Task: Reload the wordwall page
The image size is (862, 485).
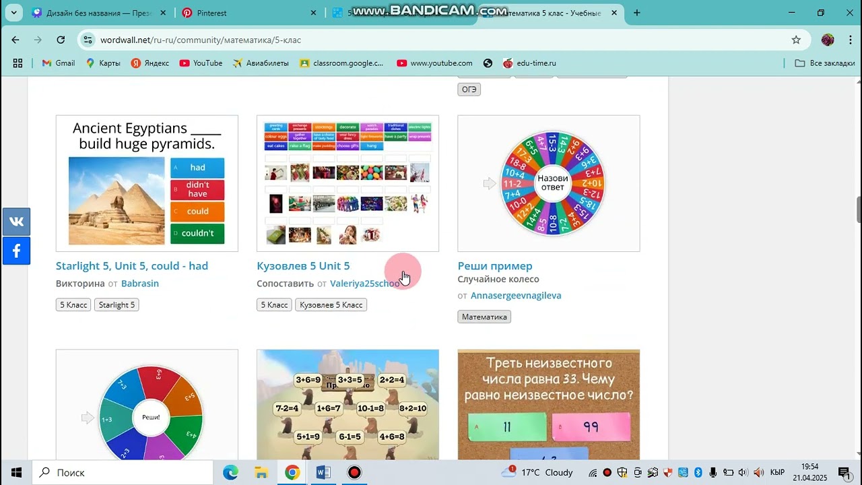Action: click(x=61, y=40)
